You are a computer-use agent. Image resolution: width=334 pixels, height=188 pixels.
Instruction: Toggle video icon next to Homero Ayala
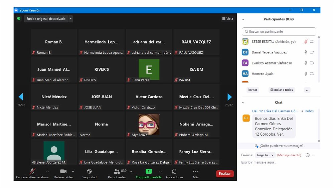pos(312,74)
